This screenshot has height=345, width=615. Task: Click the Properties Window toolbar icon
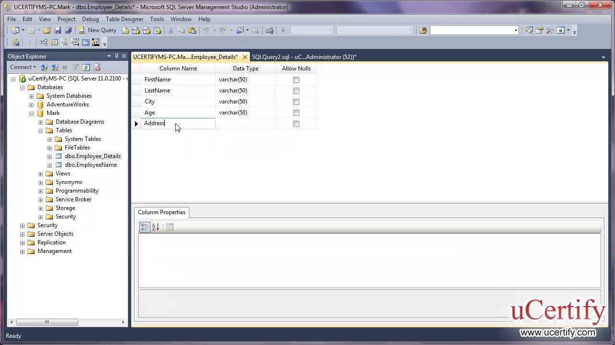[x=539, y=30]
